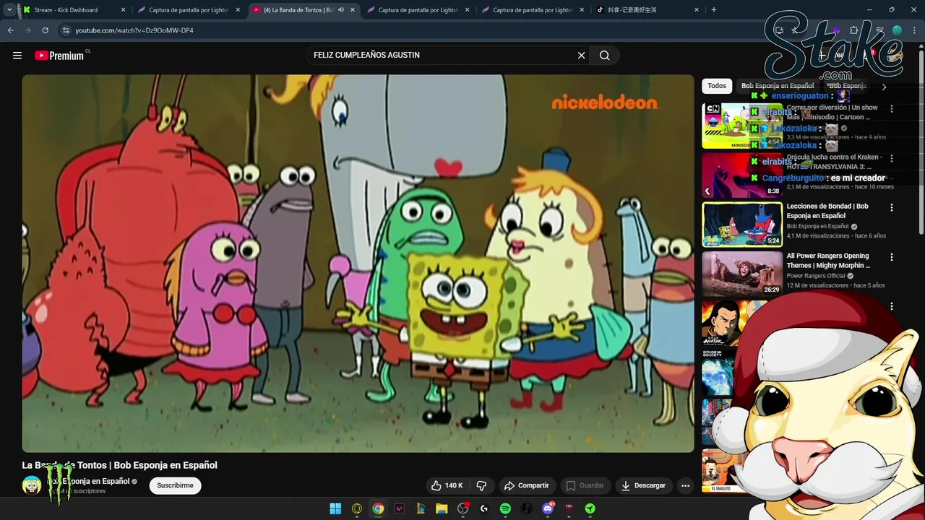Open options menu for Lecciones de Bondad
925x520 pixels.
[892, 207]
